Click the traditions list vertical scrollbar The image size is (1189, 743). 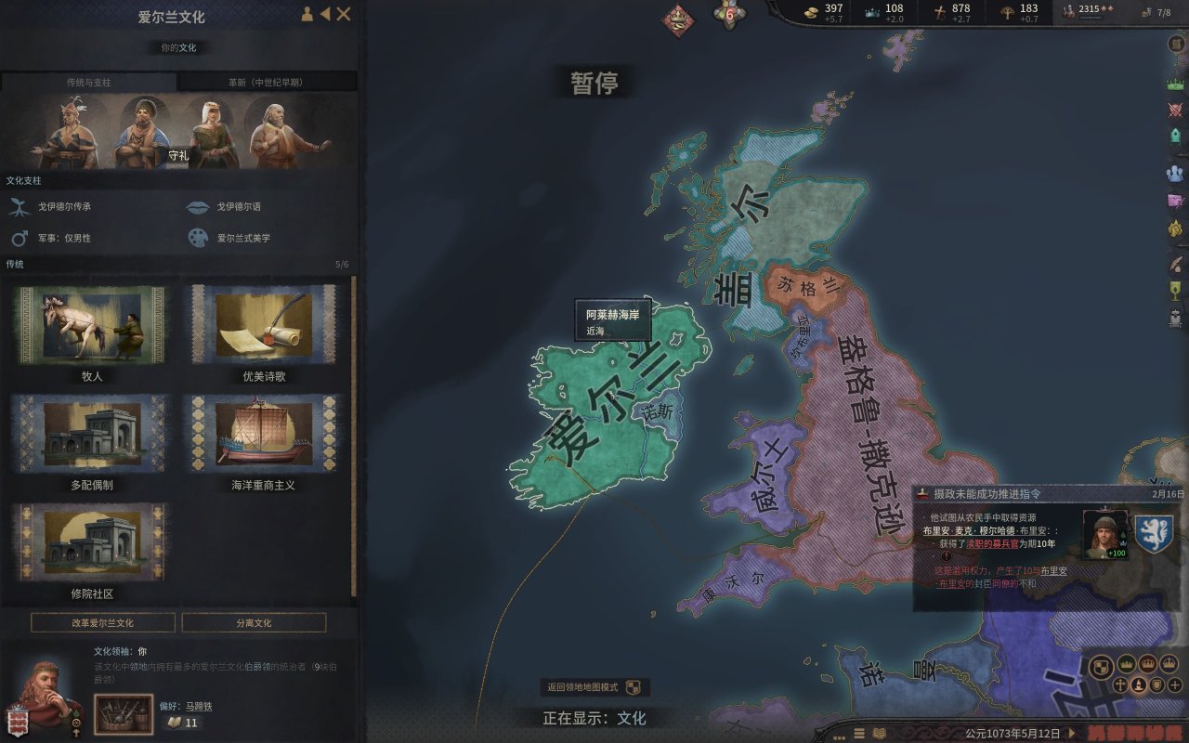pos(353,437)
